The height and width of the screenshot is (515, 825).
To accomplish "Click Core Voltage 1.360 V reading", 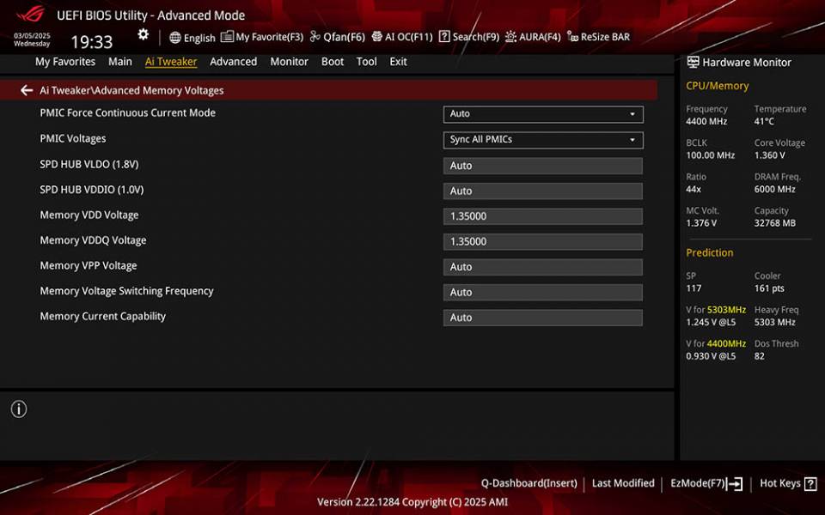I will click(779, 148).
